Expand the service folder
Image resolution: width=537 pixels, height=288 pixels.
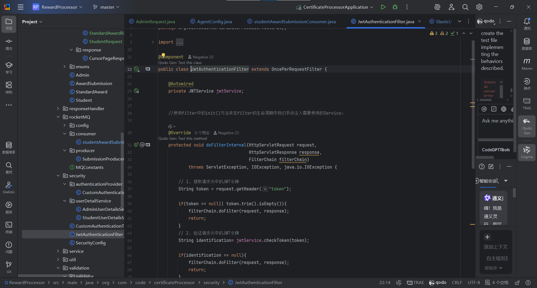58,251
